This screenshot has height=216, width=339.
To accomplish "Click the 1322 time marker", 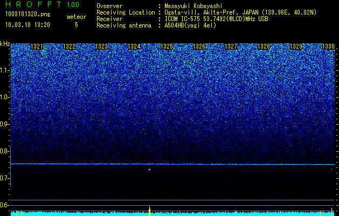I will coord(69,46).
